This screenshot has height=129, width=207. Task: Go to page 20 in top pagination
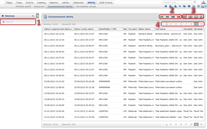[x=201, y=24]
